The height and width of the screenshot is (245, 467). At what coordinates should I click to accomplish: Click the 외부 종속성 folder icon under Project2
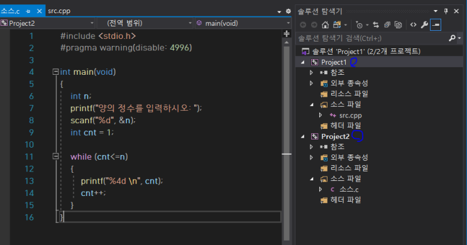pyautogui.click(x=324, y=158)
